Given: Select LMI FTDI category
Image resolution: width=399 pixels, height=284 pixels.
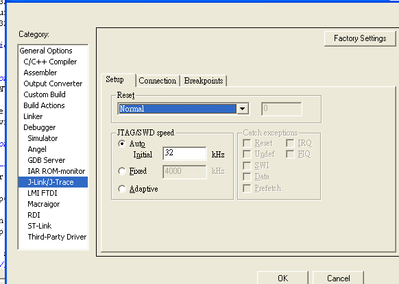Looking at the screenshot, I should click(43, 193).
